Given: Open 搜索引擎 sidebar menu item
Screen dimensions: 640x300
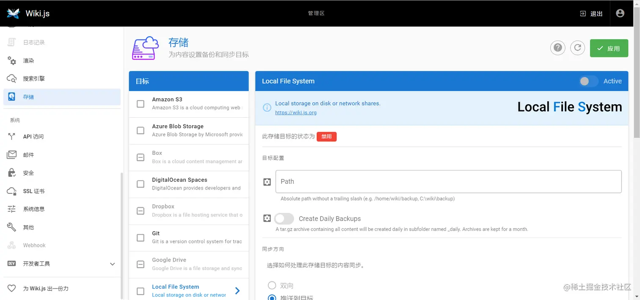Looking at the screenshot, I should point(62,78).
